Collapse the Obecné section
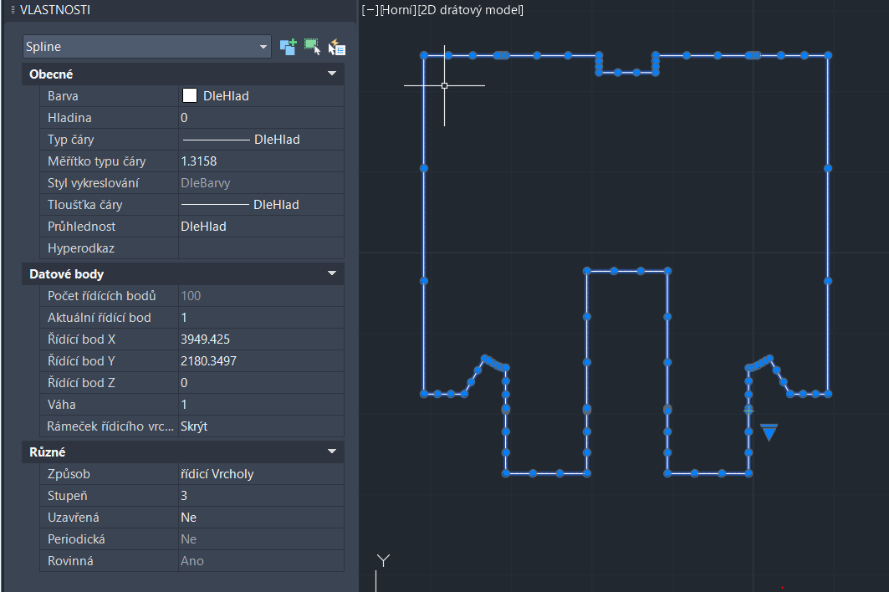 click(331, 74)
